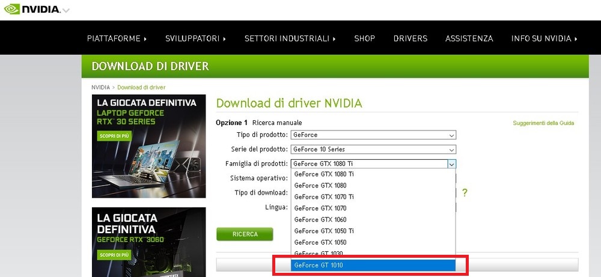Click SCOPRI DI PIÙ on laptop banner
601x277 pixels.
click(x=114, y=136)
